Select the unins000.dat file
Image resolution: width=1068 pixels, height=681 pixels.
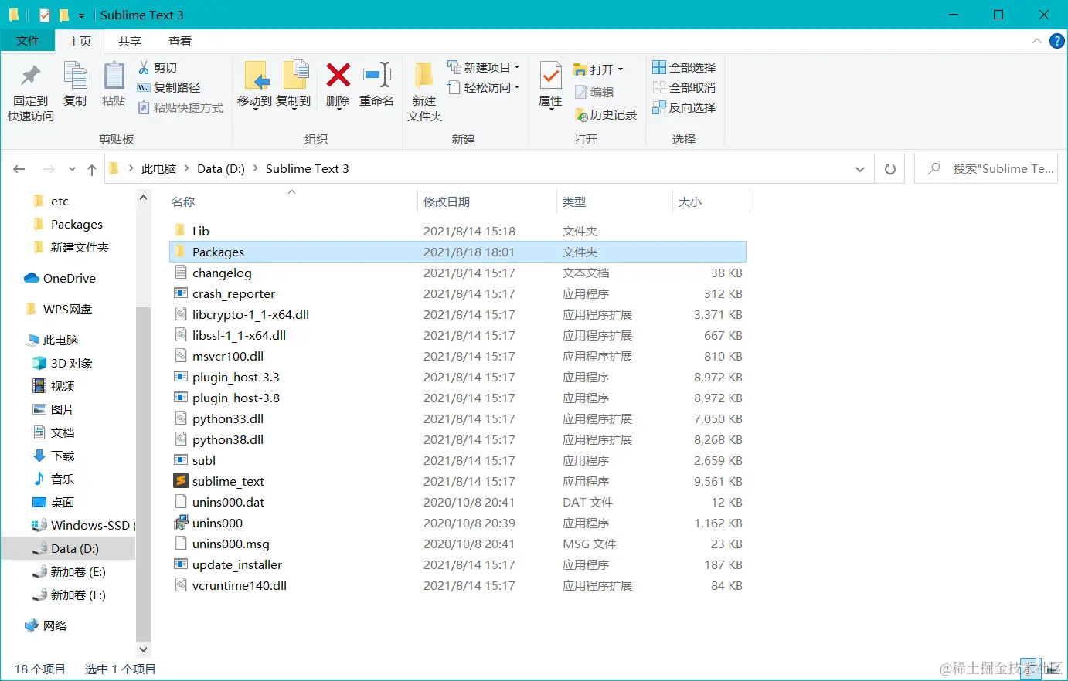(x=457, y=502)
